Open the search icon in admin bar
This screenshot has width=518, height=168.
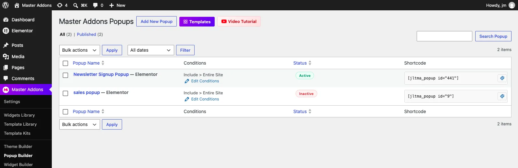(x=75, y=5)
